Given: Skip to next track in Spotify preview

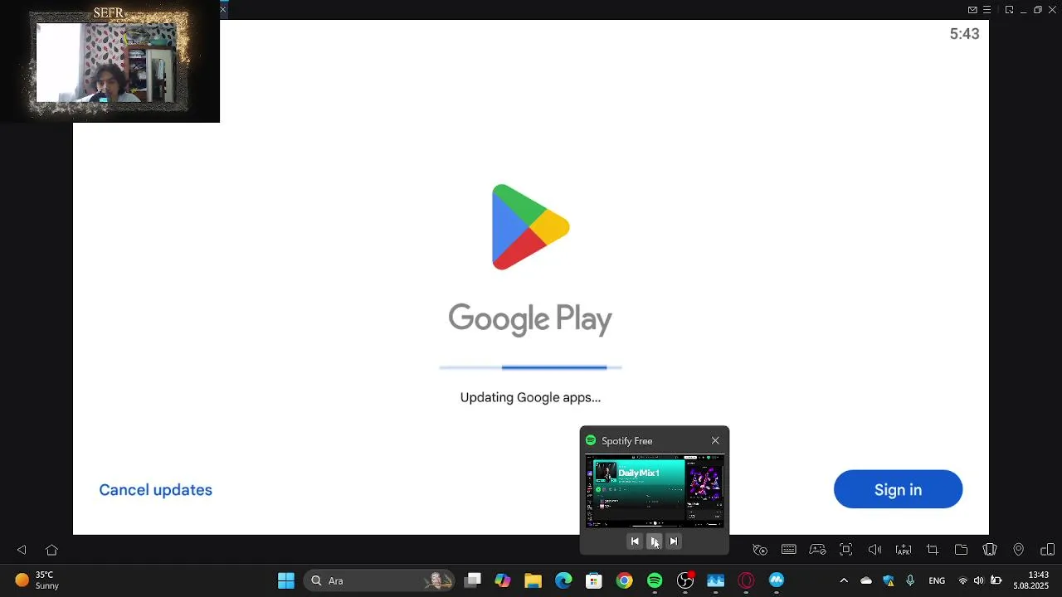Looking at the screenshot, I should tap(674, 541).
